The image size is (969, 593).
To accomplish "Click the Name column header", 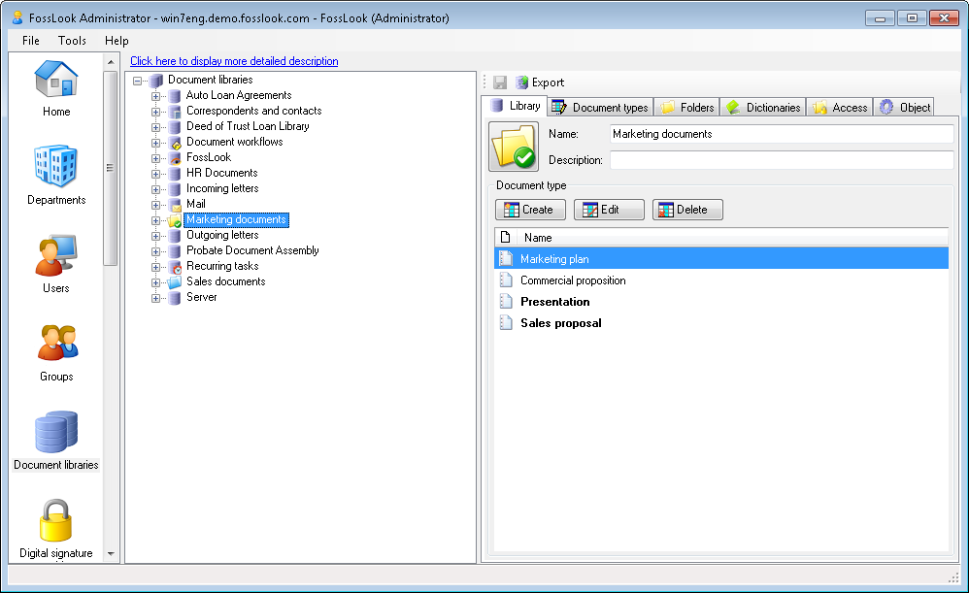I will 733,237.
